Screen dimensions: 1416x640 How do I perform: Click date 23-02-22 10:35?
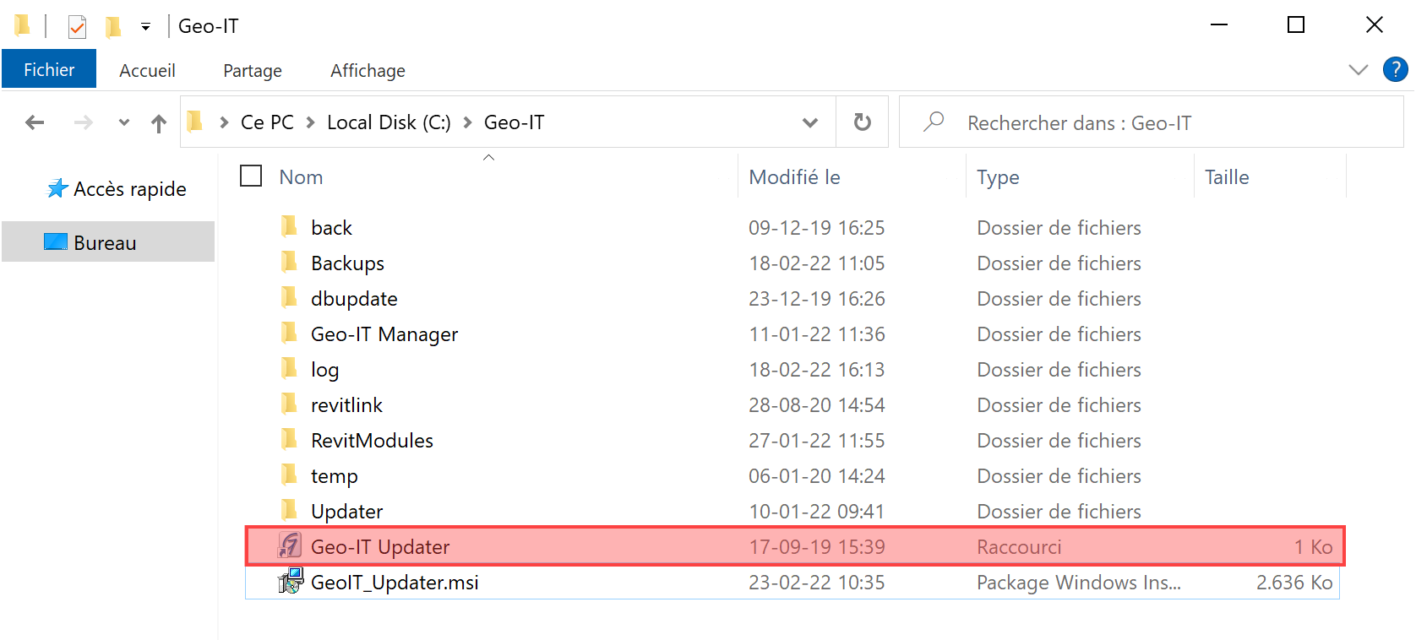click(816, 582)
